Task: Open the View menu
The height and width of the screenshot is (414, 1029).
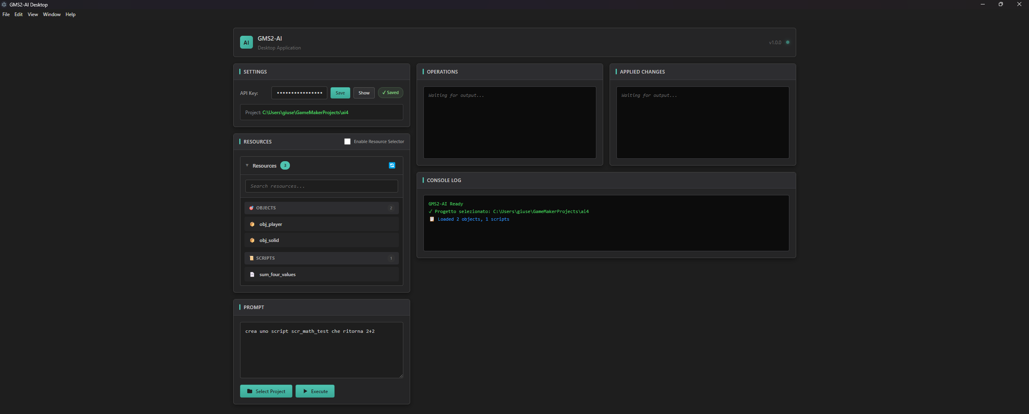Action: click(x=33, y=14)
